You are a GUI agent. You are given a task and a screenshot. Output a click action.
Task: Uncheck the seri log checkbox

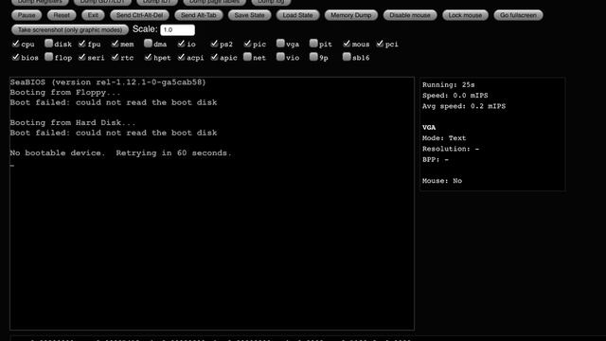tap(81, 57)
